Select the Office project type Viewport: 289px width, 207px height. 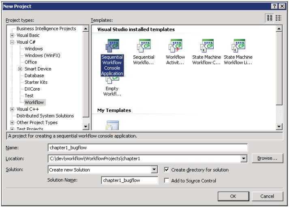tap(31, 62)
